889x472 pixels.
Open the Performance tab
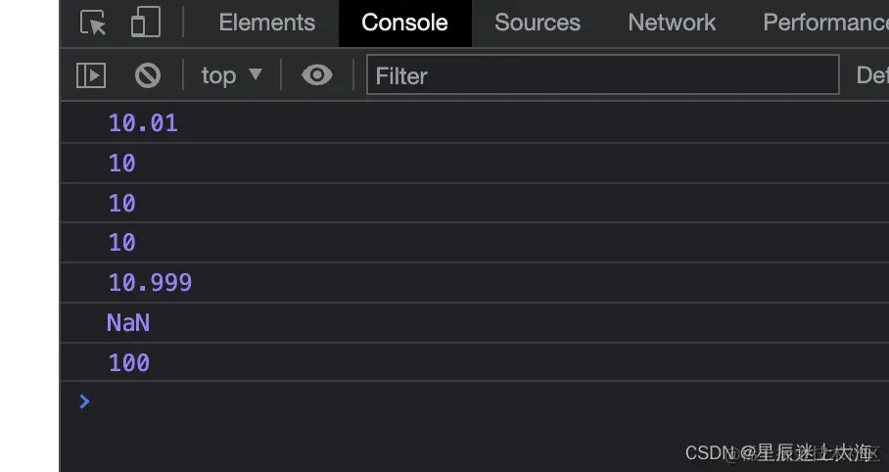[824, 23]
